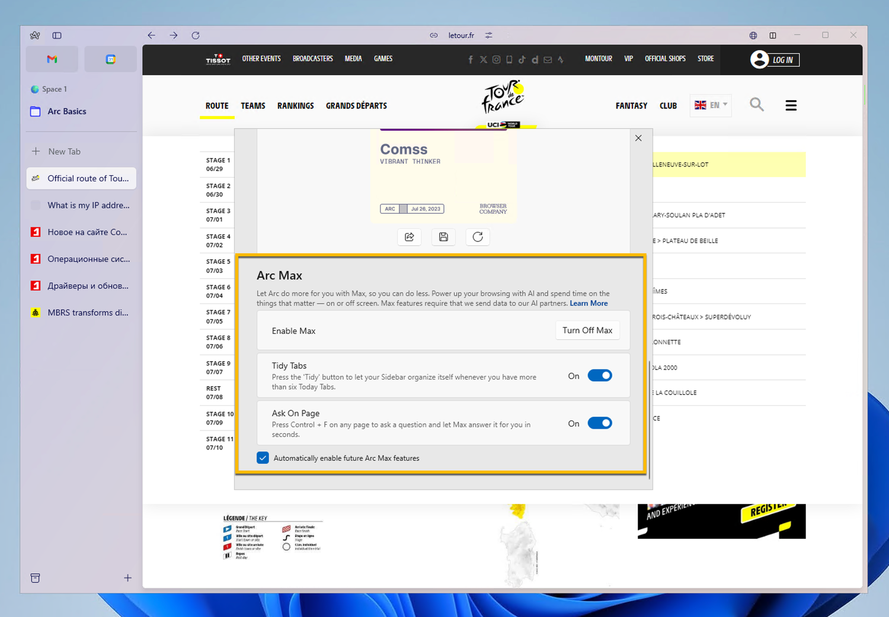Click the Tissot logo in the header
889x617 pixels.
[218, 59]
